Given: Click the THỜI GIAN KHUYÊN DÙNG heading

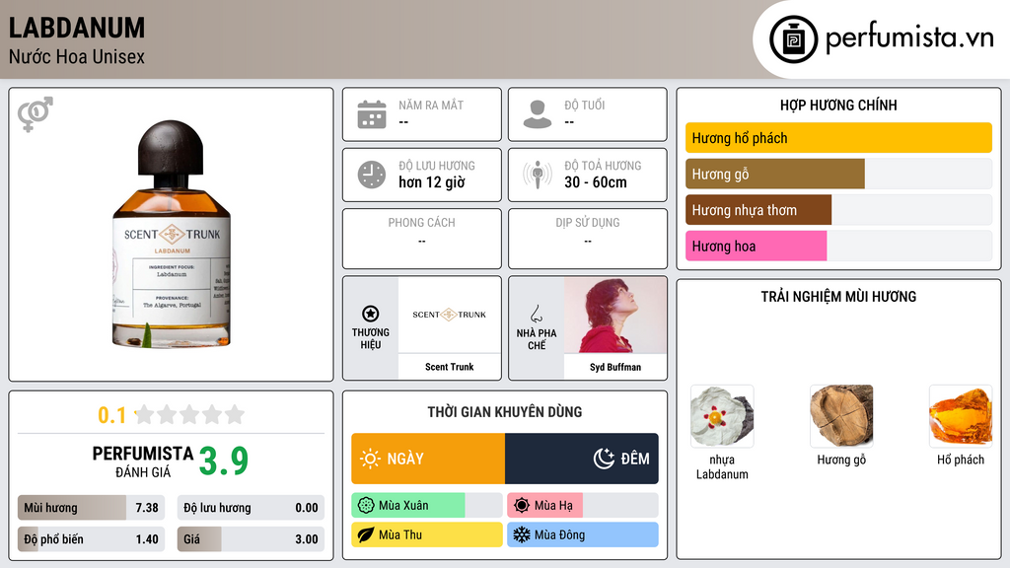Looking at the screenshot, I should [505, 412].
